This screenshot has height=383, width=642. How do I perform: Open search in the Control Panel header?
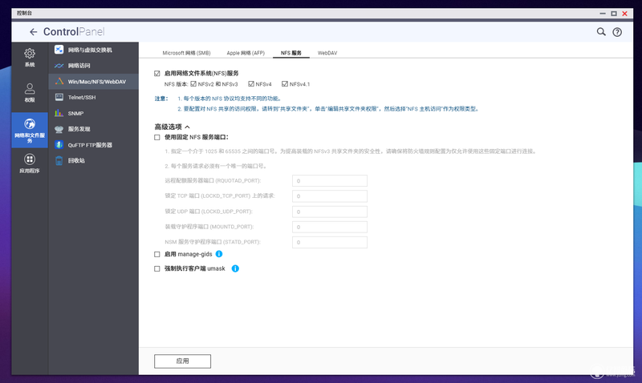(600, 32)
